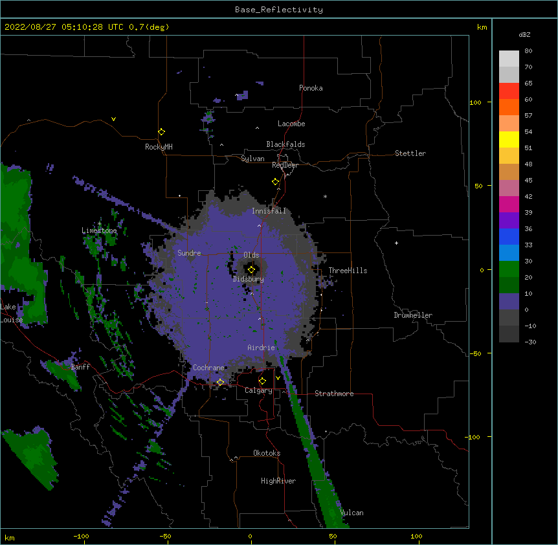558x545 pixels.
Task: Click the Airdrie city label
Action: click(x=262, y=348)
